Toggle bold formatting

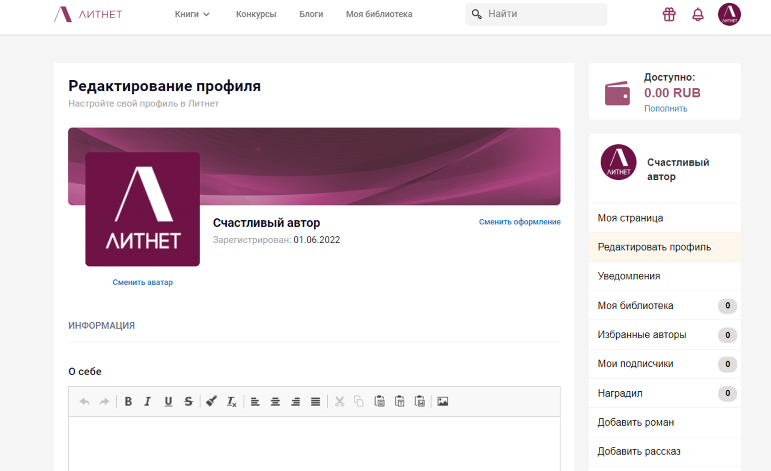(x=128, y=402)
